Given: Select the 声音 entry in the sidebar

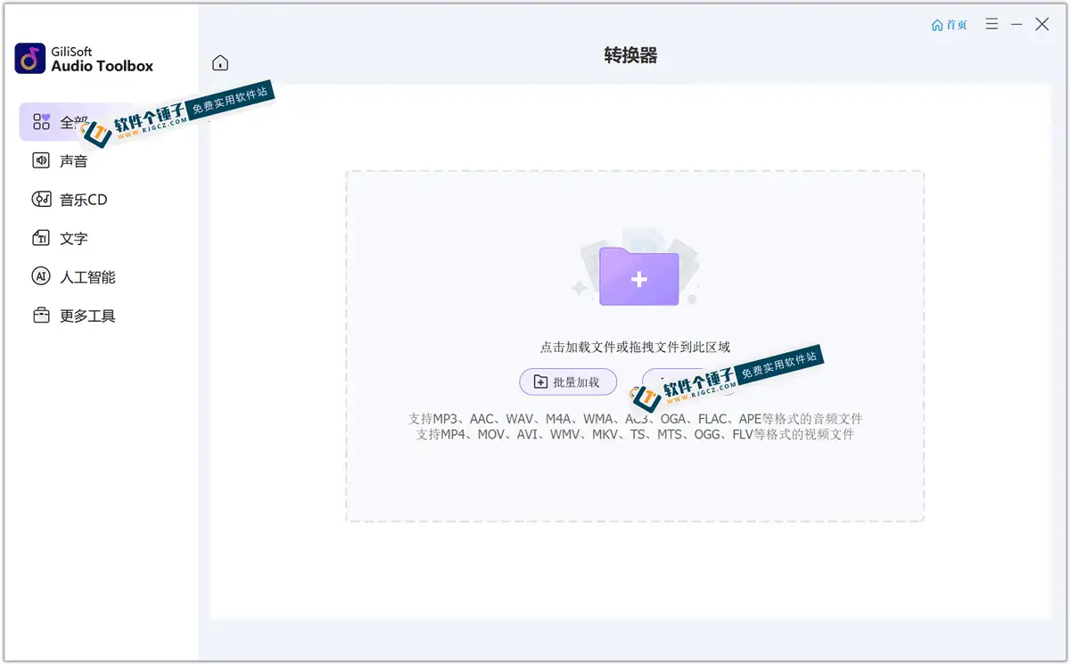Looking at the screenshot, I should click(72, 160).
